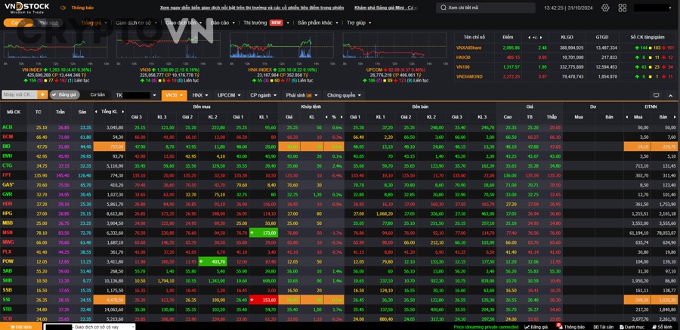Click the POW ticker symbol
This screenshot has height=330, width=680.
[8, 261]
